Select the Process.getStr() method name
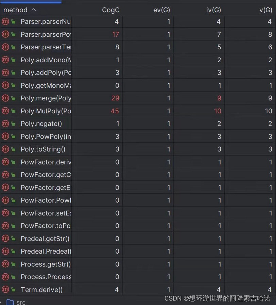Viewport: 276px width, 305px height. pyautogui.click(x=46, y=264)
